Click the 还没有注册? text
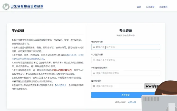Viewport: 177px width, 111px height. click(121, 102)
